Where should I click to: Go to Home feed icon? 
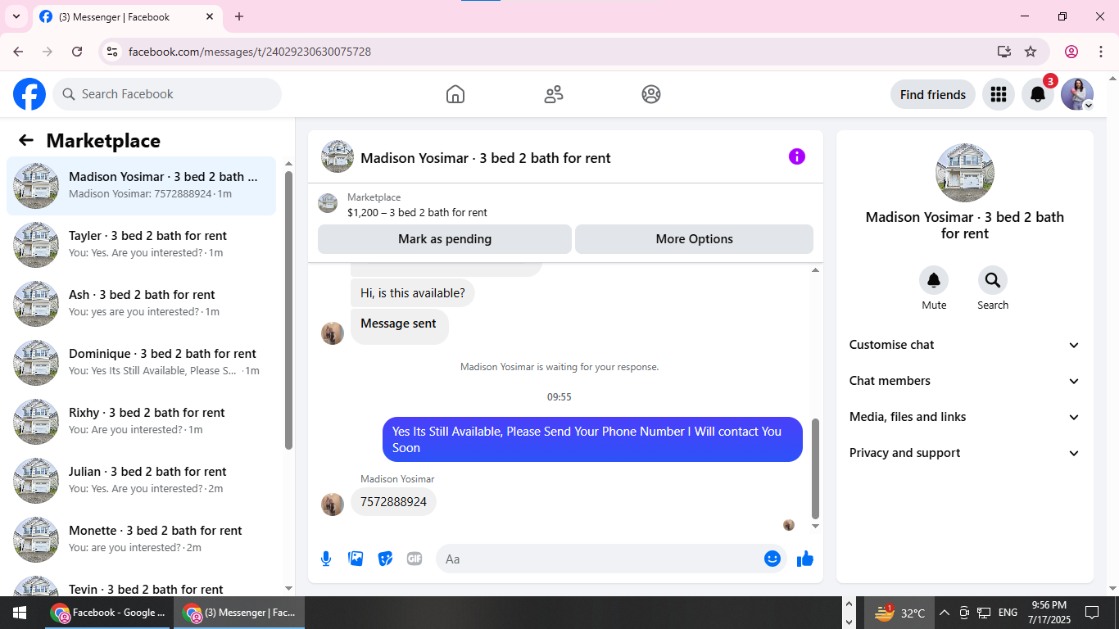[x=455, y=94]
